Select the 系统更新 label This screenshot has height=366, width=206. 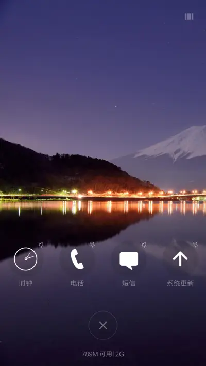click(x=180, y=283)
